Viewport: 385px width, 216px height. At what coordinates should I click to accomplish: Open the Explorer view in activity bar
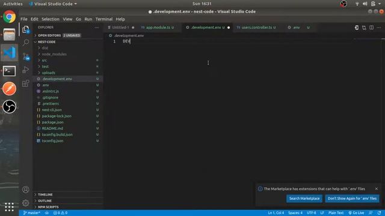coord(26,29)
